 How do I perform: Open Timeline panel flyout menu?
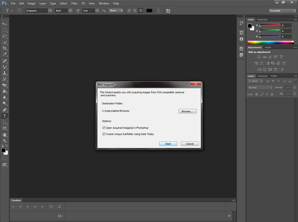click(x=234, y=200)
